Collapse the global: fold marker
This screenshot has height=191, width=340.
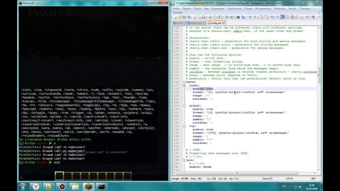click(x=184, y=106)
